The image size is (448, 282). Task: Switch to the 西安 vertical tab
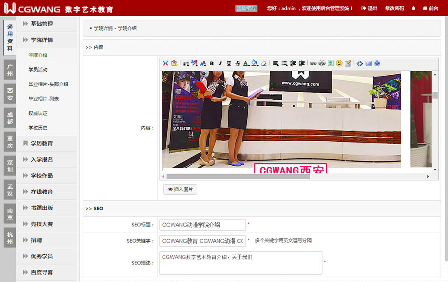10,94
